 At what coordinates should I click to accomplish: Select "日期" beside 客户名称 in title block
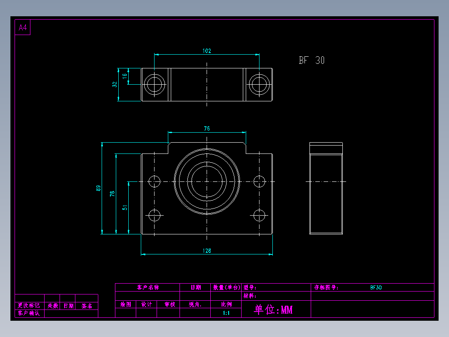click(x=196, y=287)
